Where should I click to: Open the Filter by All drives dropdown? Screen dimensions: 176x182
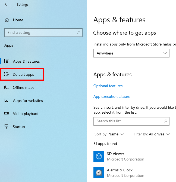[152, 134]
